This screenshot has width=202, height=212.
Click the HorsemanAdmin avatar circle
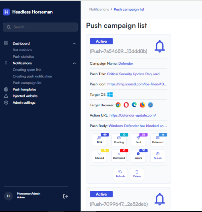pyautogui.click(x=8, y=196)
